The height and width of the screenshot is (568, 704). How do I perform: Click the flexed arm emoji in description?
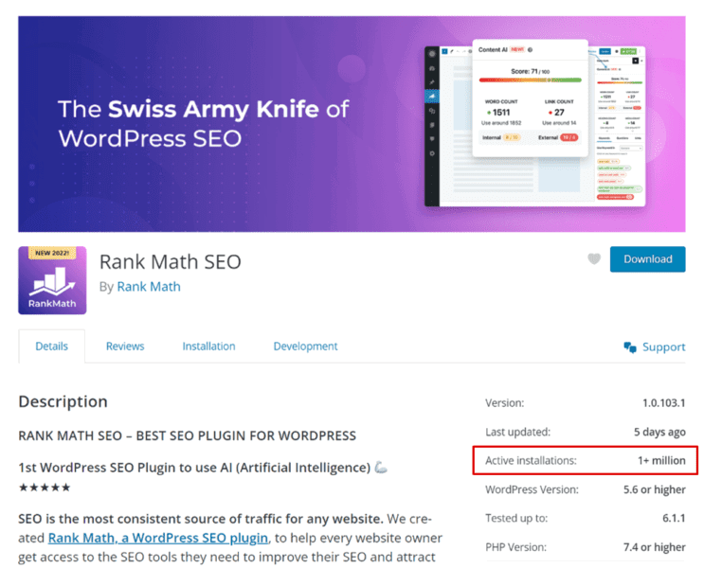click(381, 467)
